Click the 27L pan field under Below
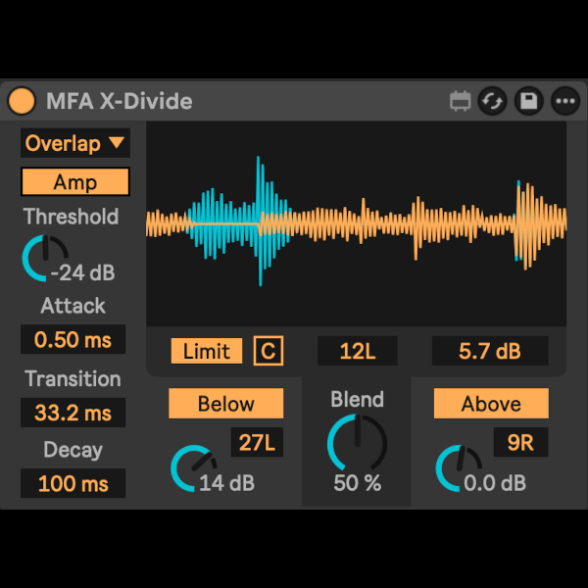Screen dimensions: 588x588 tap(258, 443)
